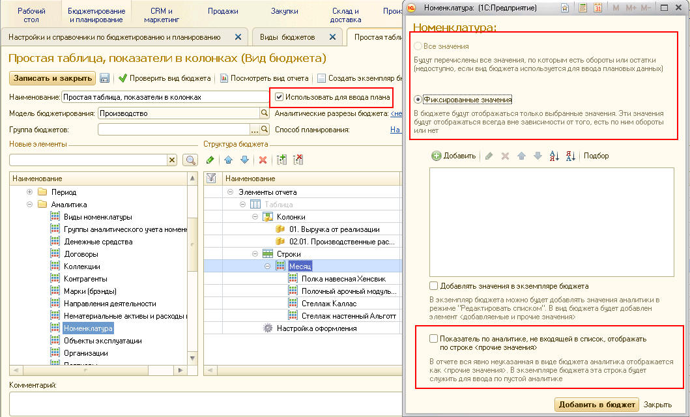Click the Комментарий text field
690x417 pixels.
coord(205,403)
